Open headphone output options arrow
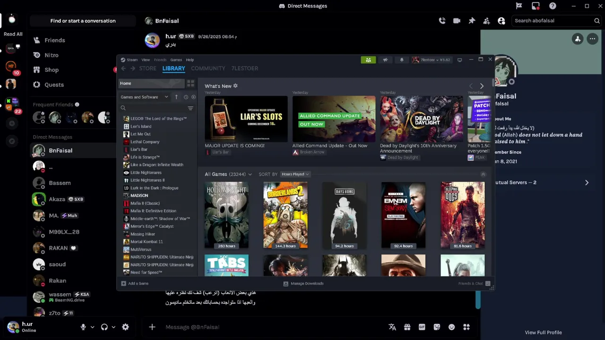605x340 pixels. click(x=113, y=327)
